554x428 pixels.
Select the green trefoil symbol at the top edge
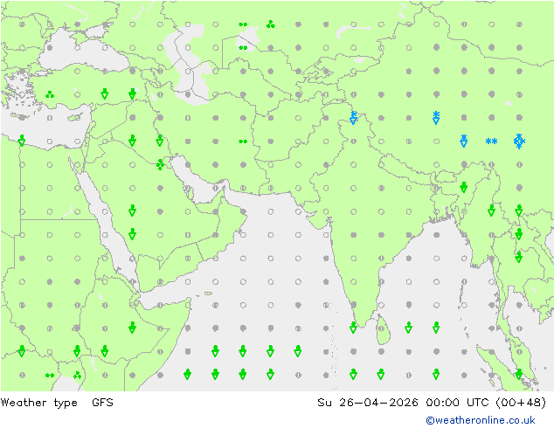pyautogui.click(x=271, y=24)
